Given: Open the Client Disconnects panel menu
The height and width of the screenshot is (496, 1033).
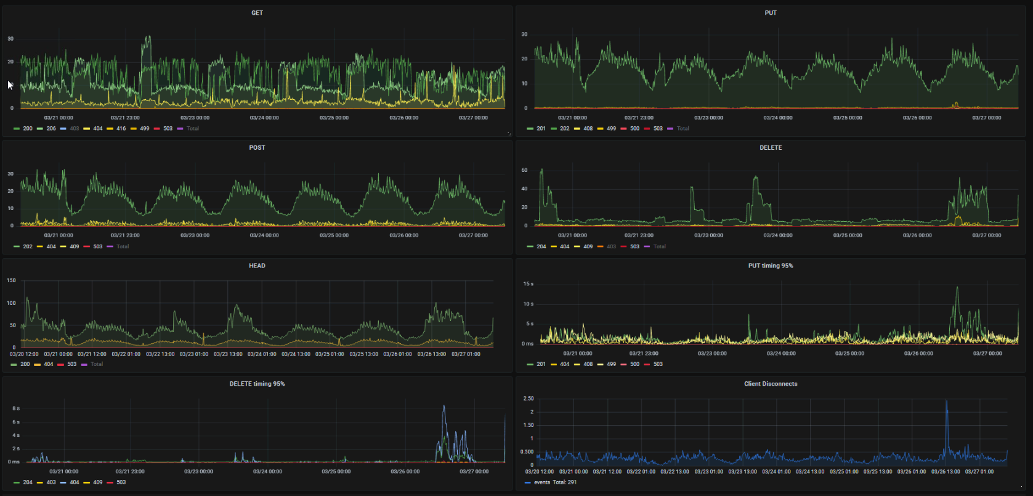Looking at the screenshot, I should 771,384.
